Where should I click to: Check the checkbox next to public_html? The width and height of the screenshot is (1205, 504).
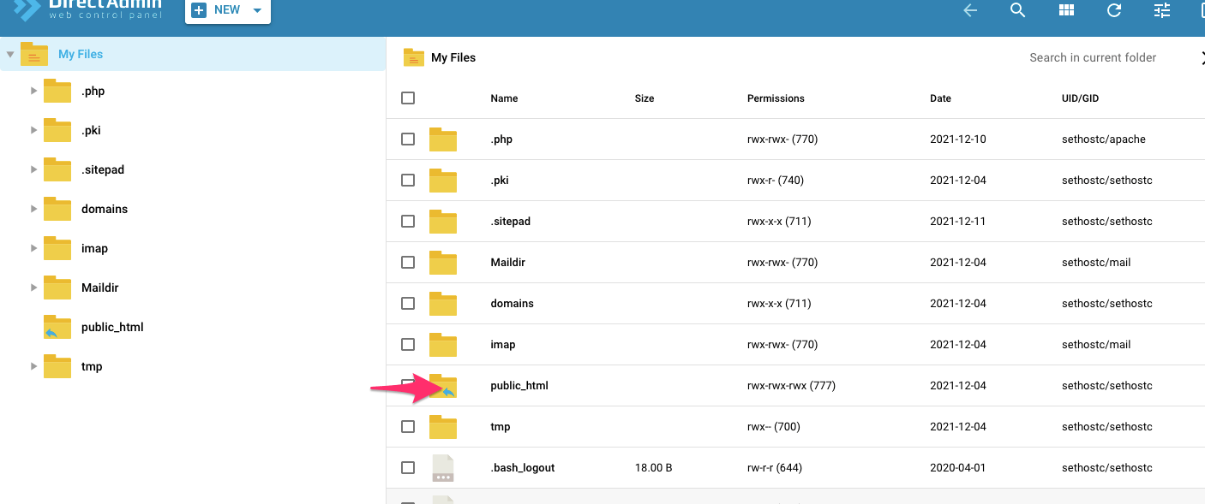[408, 385]
